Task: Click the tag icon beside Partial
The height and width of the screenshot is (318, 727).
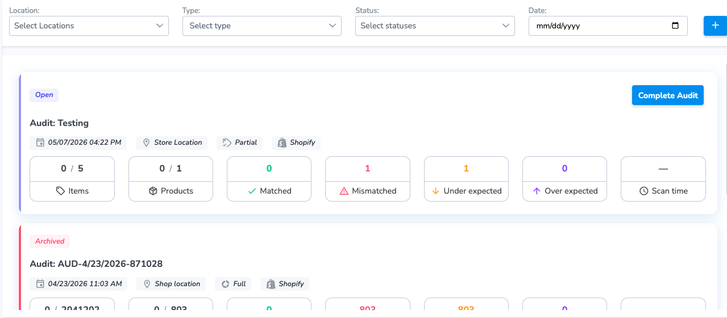Action: click(227, 143)
